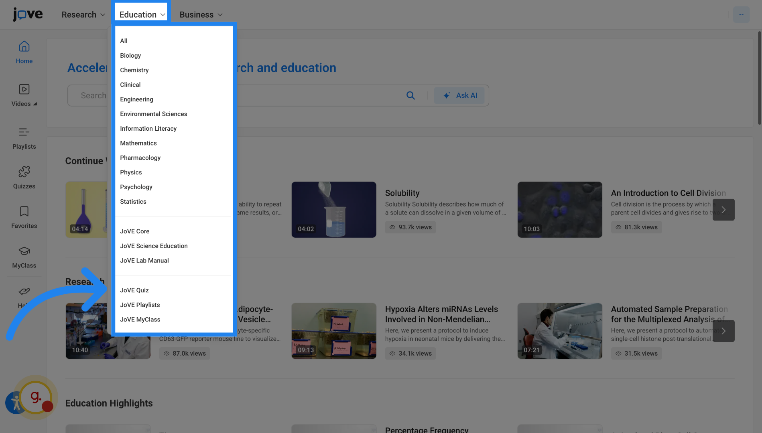Viewport: 762px width, 433px height.
Task: Open An Introduction to Cell Division title
Action: (669, 193)
